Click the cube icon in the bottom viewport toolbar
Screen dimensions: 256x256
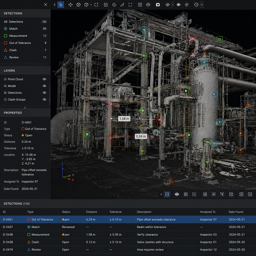tap(231, 194)
